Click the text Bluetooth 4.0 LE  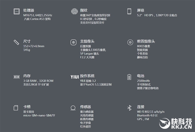click(x=147, y=115)
